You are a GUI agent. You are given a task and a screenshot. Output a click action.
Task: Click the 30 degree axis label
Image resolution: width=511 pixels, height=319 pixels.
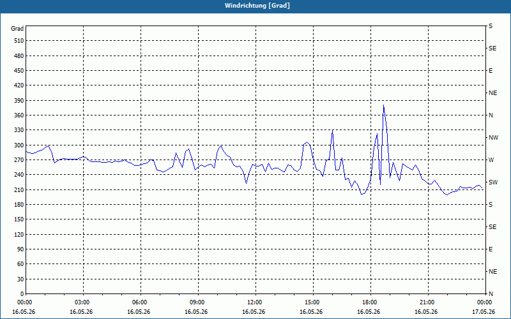pos(20,279)
